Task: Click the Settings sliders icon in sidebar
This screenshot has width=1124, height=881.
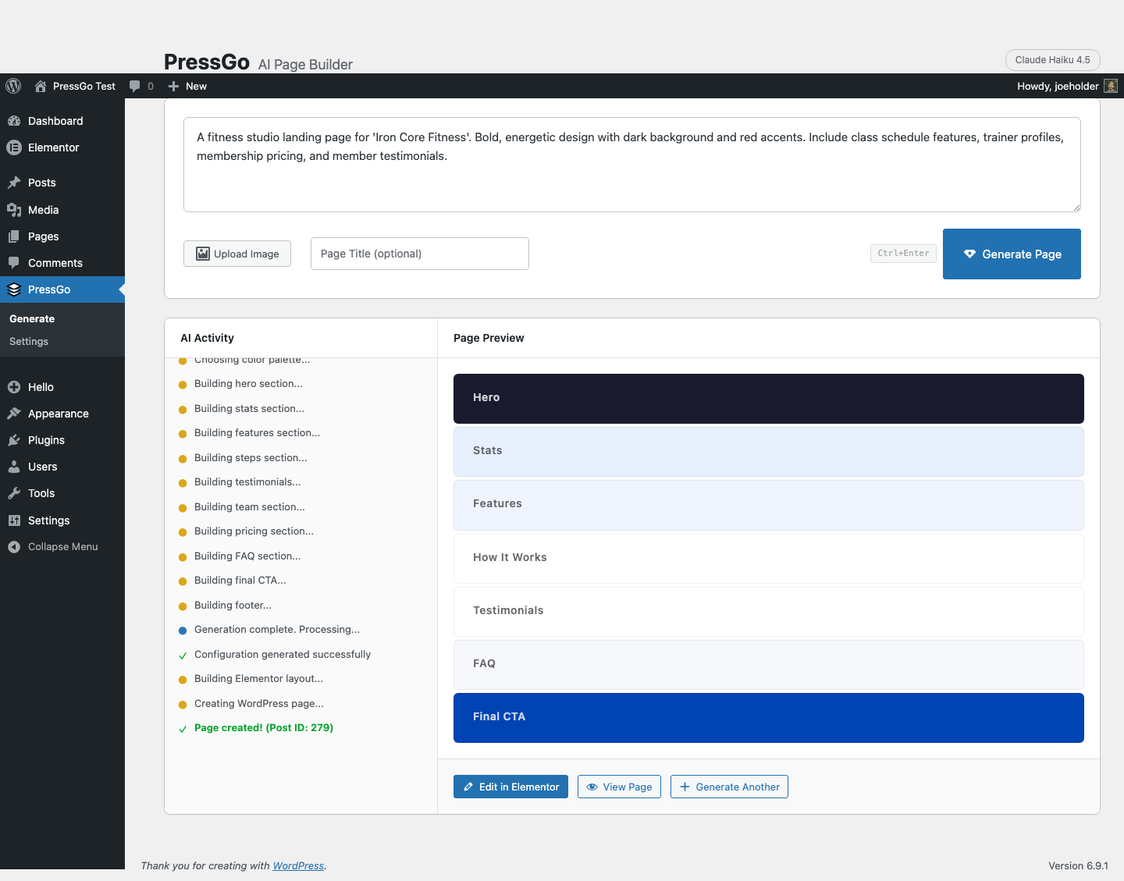Action: [x=14, y=520]
